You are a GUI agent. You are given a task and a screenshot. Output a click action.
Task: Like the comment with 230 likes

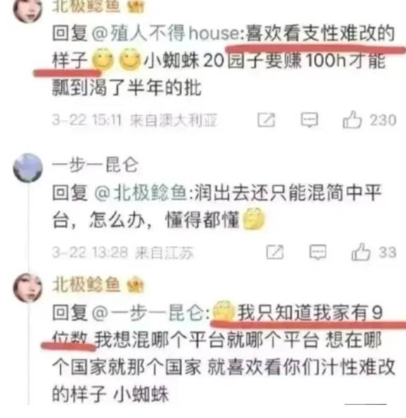click(352, 119)
